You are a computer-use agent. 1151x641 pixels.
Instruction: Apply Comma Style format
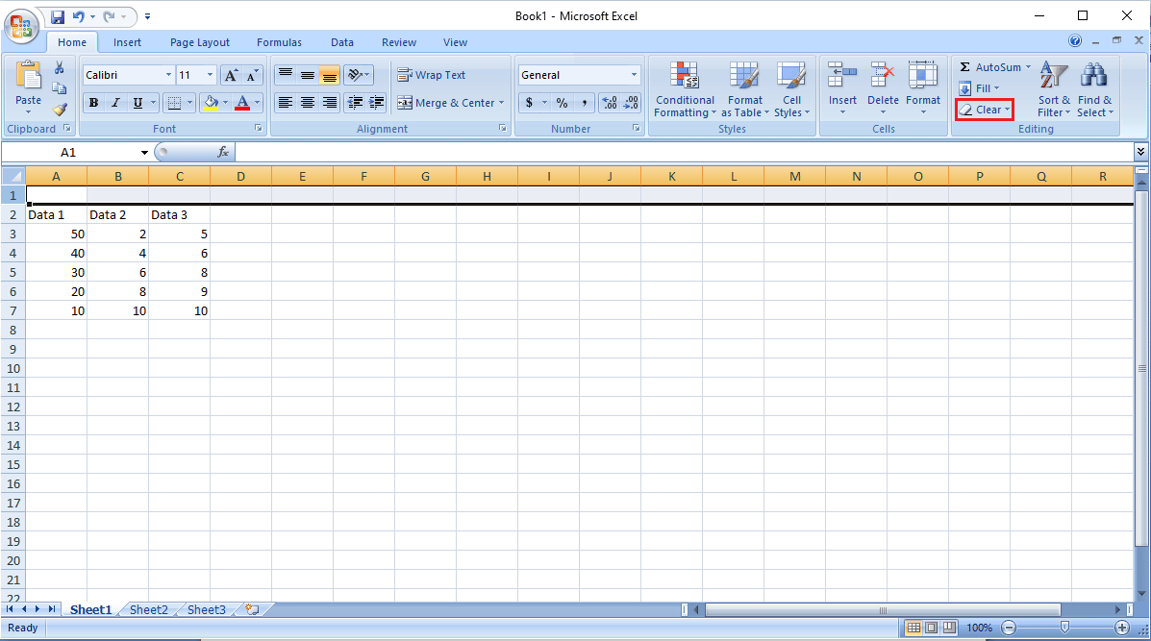[x=585, y=103]
